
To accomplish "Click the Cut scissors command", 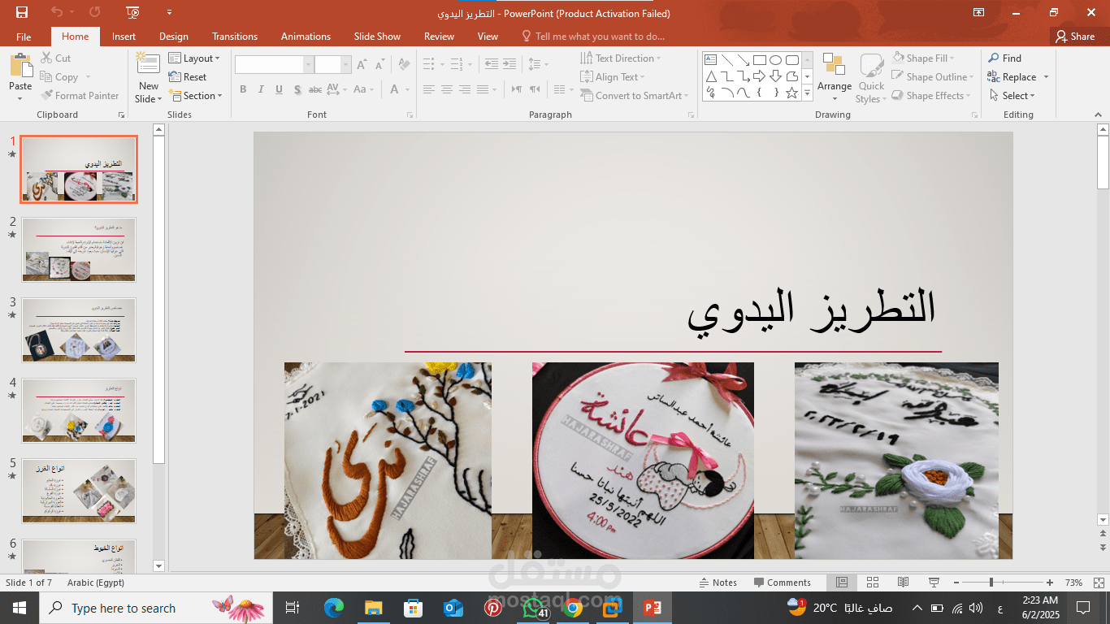I will pos(55,58).
